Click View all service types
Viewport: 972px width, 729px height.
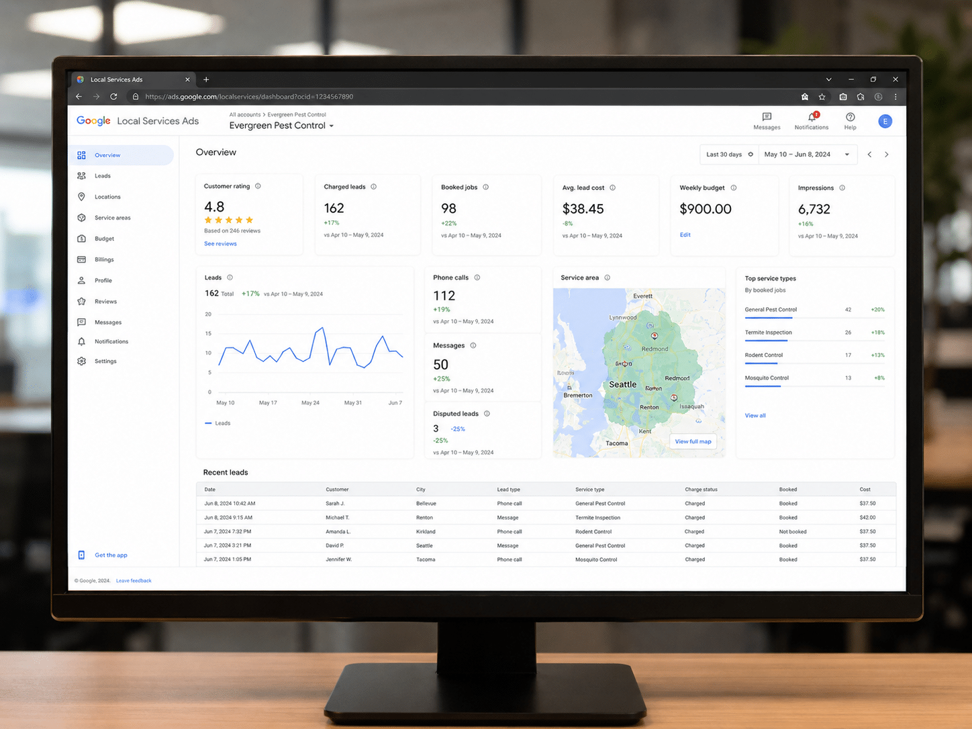[x=755, y=416]
